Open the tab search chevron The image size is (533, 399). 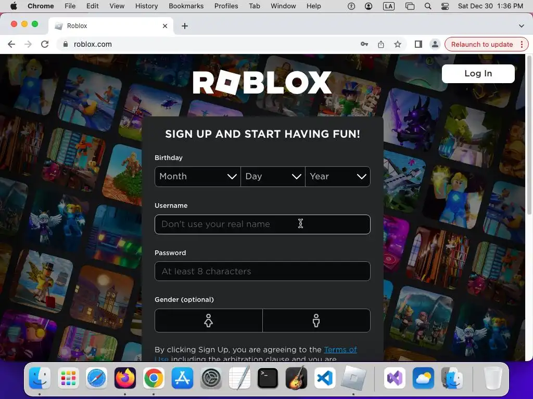click(x=522, y=26)
